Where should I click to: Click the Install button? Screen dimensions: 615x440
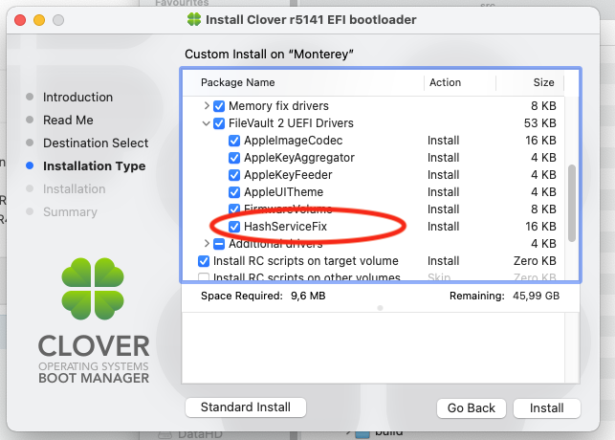click(x=547, y=408)
